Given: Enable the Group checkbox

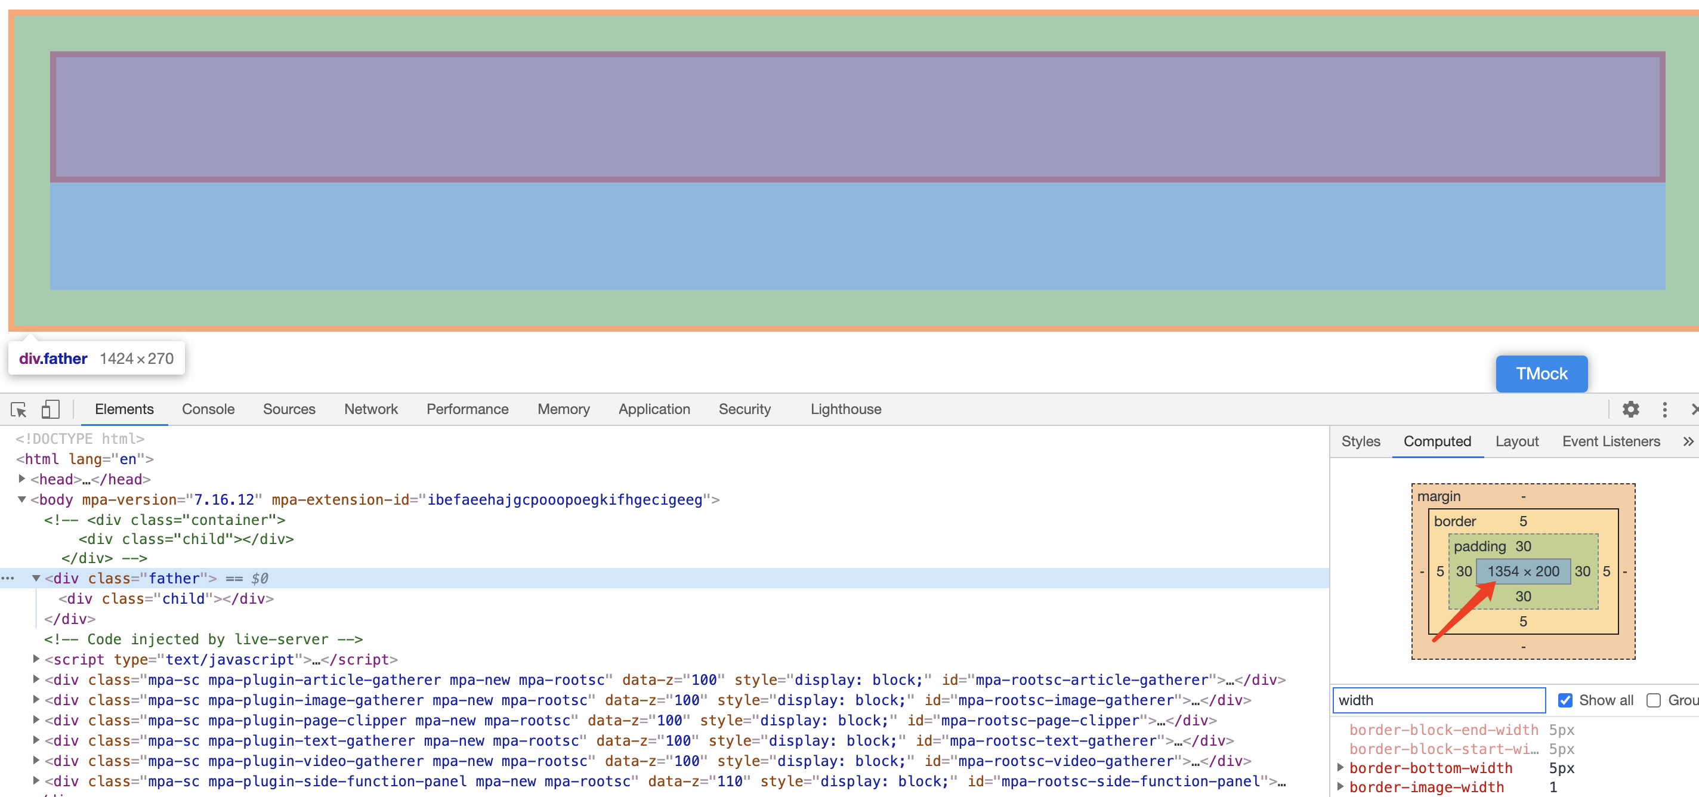Looking at the screenshot, I should click(1653, 700).
